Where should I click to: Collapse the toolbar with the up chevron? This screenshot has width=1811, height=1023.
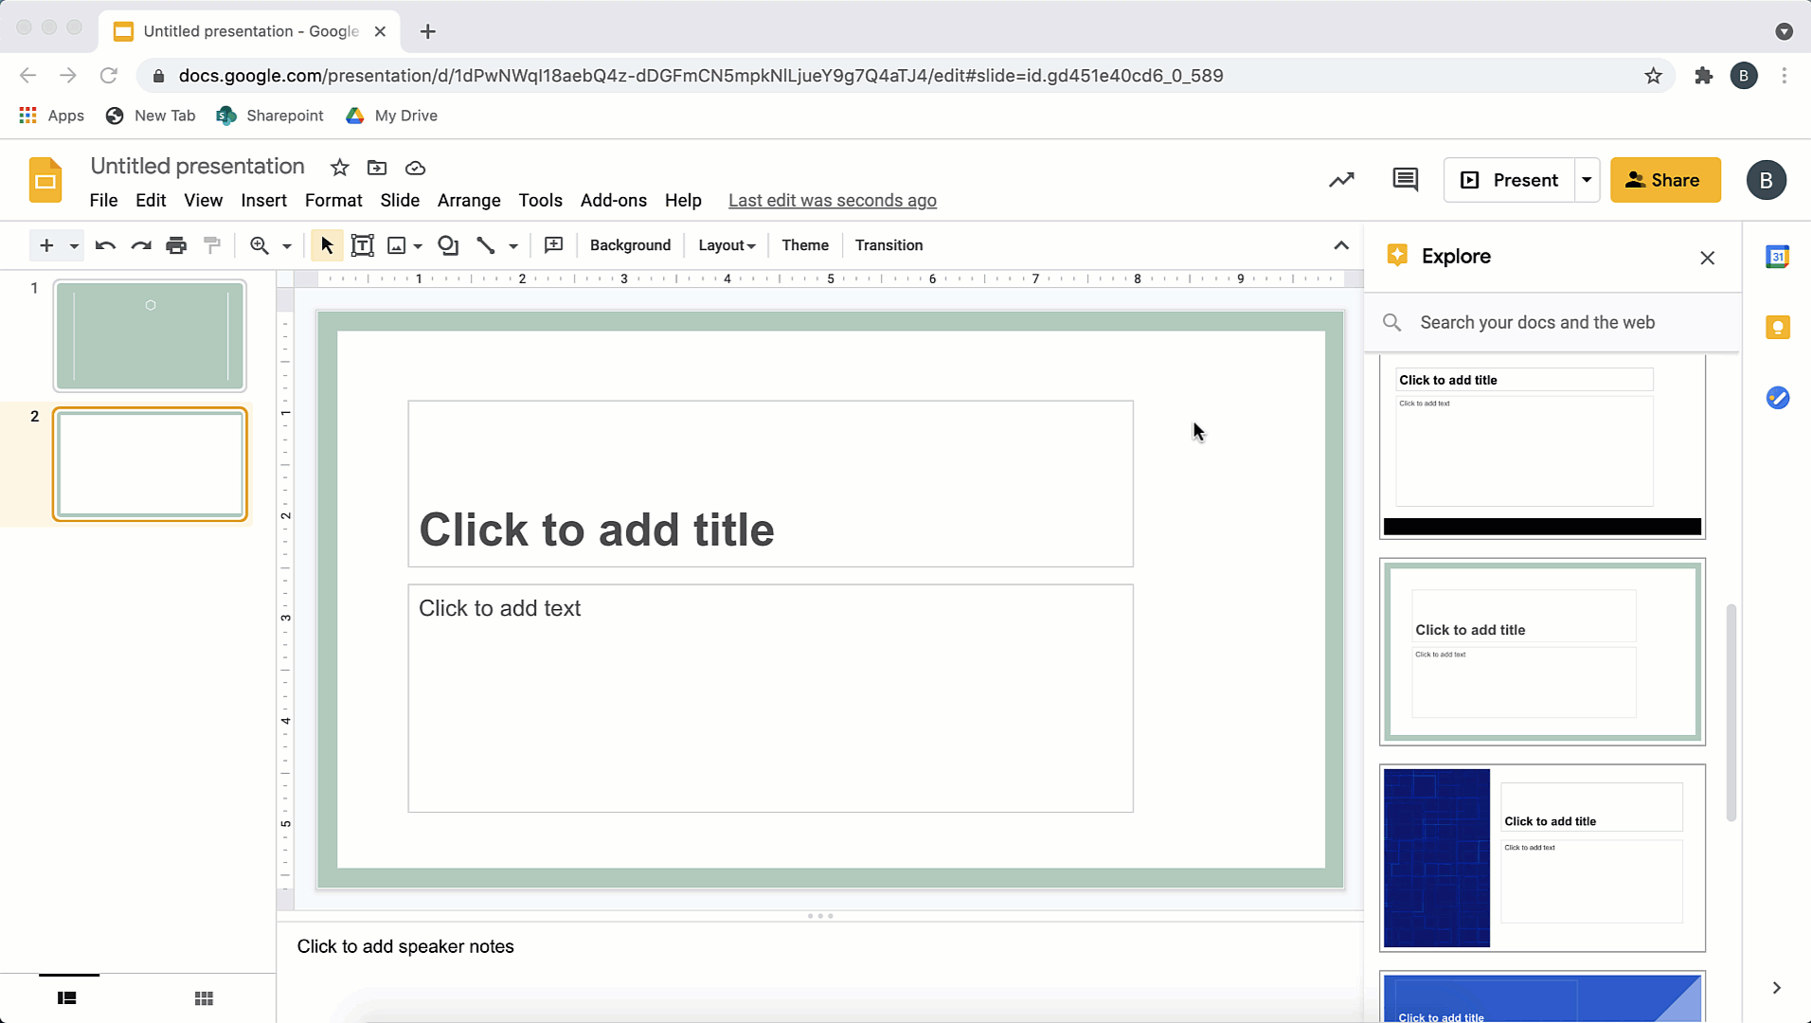(1341, 245)
